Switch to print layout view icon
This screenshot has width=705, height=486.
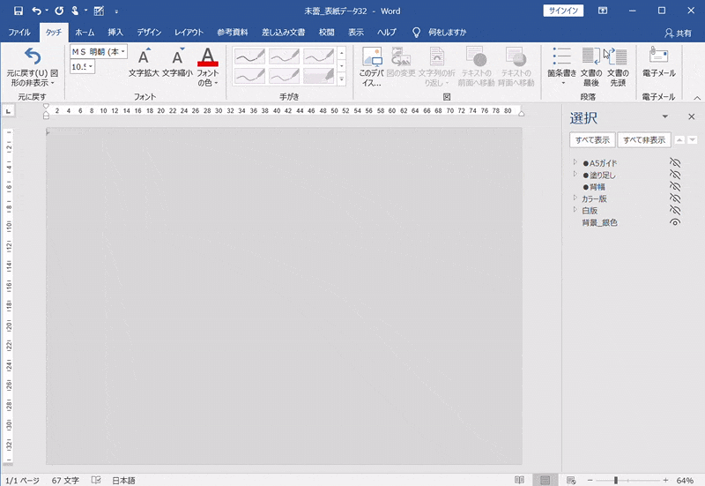[545, 480]
